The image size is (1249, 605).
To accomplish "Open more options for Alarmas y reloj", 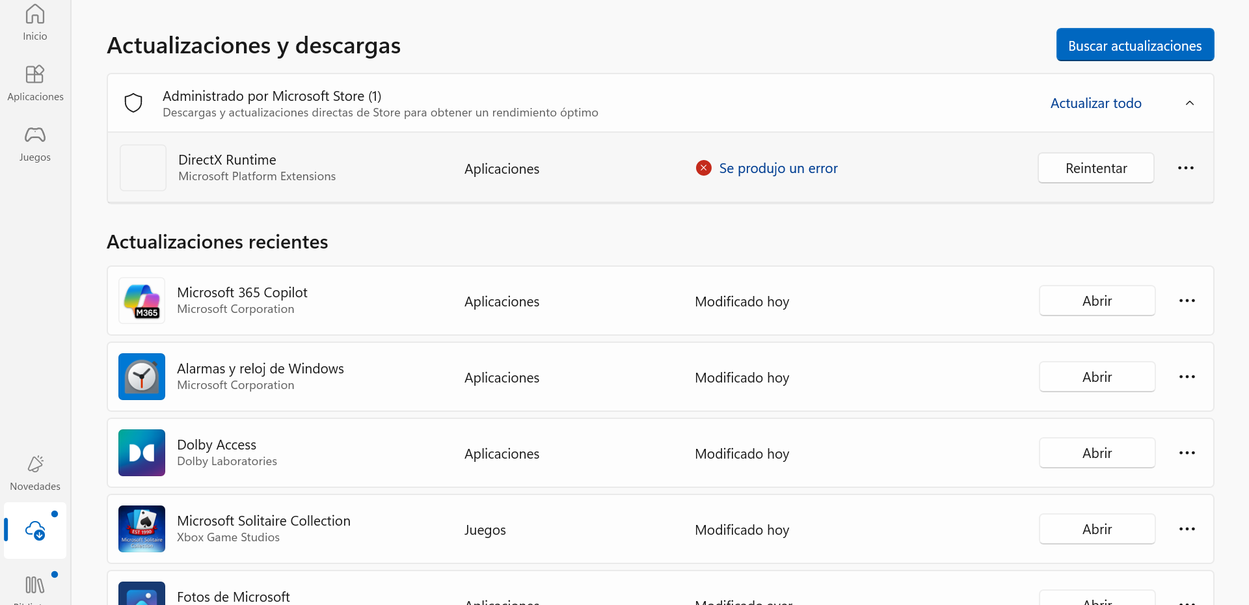I will [x=1187, y=377].
